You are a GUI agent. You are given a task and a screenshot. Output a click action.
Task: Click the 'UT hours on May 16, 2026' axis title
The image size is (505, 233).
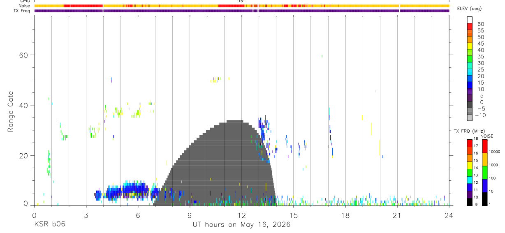(x=241, y=225)
